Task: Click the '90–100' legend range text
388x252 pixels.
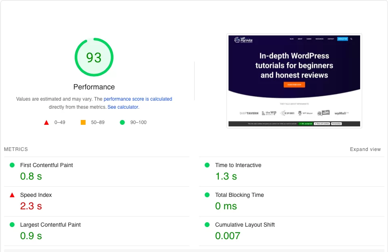Action: point(138,122)
